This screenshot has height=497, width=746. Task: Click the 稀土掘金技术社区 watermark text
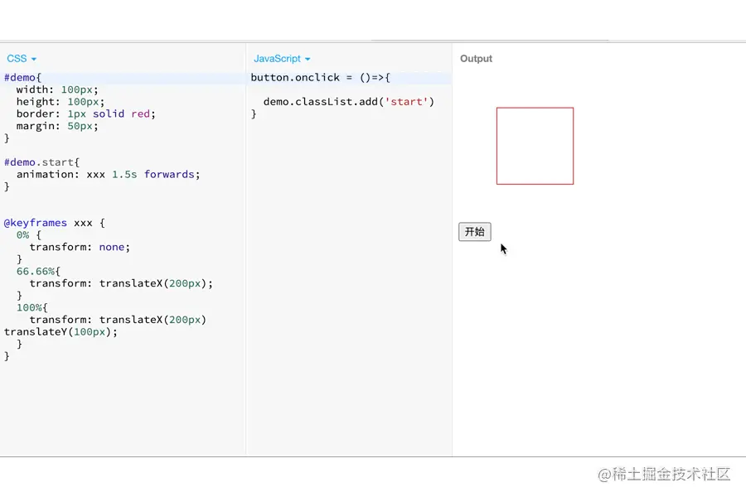[x=671, y=475]
